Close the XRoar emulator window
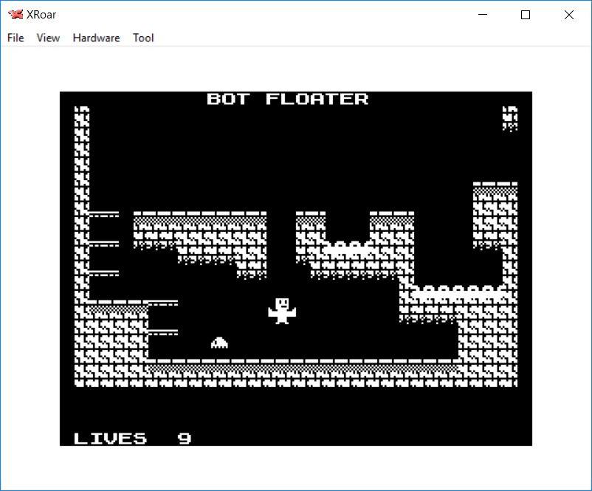 568,14
